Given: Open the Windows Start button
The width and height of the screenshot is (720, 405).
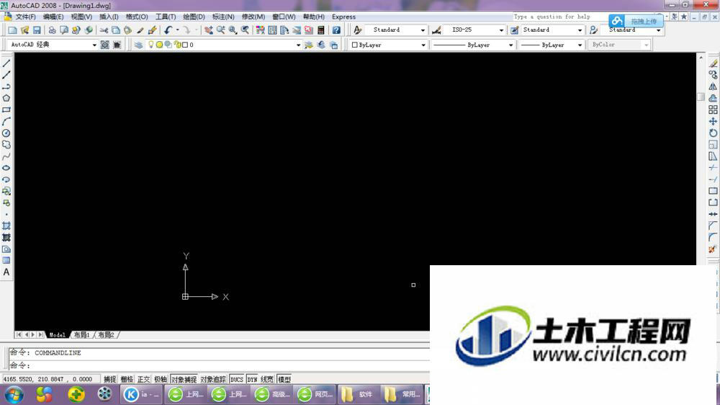Looking at the screenshot, I should click(14, 394).
